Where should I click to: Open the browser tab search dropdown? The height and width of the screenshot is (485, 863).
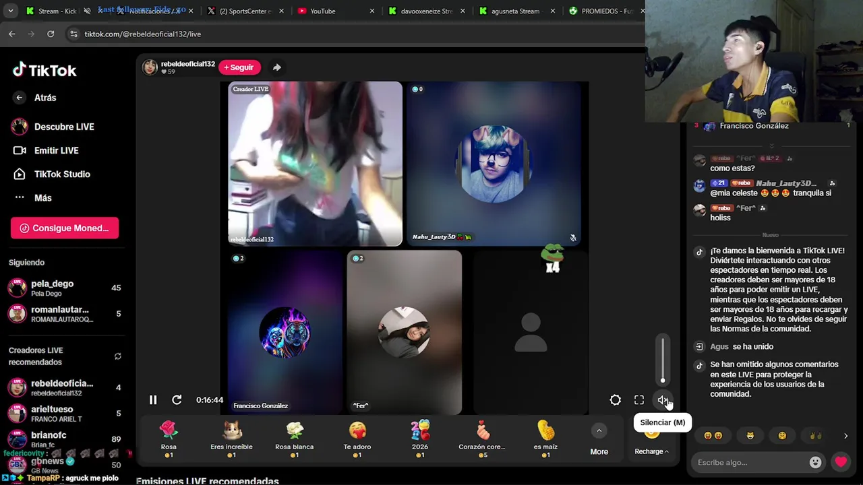click(x=11, y=11)
